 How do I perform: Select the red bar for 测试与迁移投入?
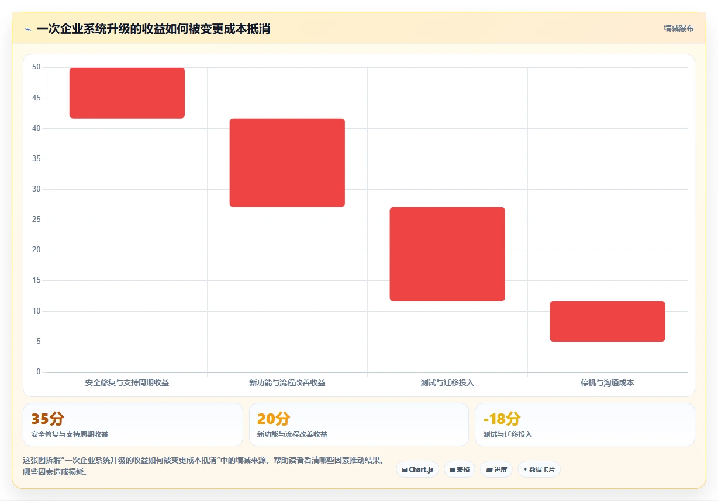coord(447,254)
